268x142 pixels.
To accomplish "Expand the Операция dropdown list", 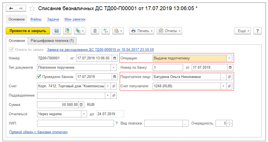I will click(x=229, y=58).
